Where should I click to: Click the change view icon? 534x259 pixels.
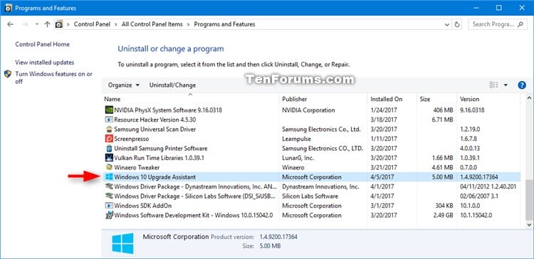tap(493, 85)
